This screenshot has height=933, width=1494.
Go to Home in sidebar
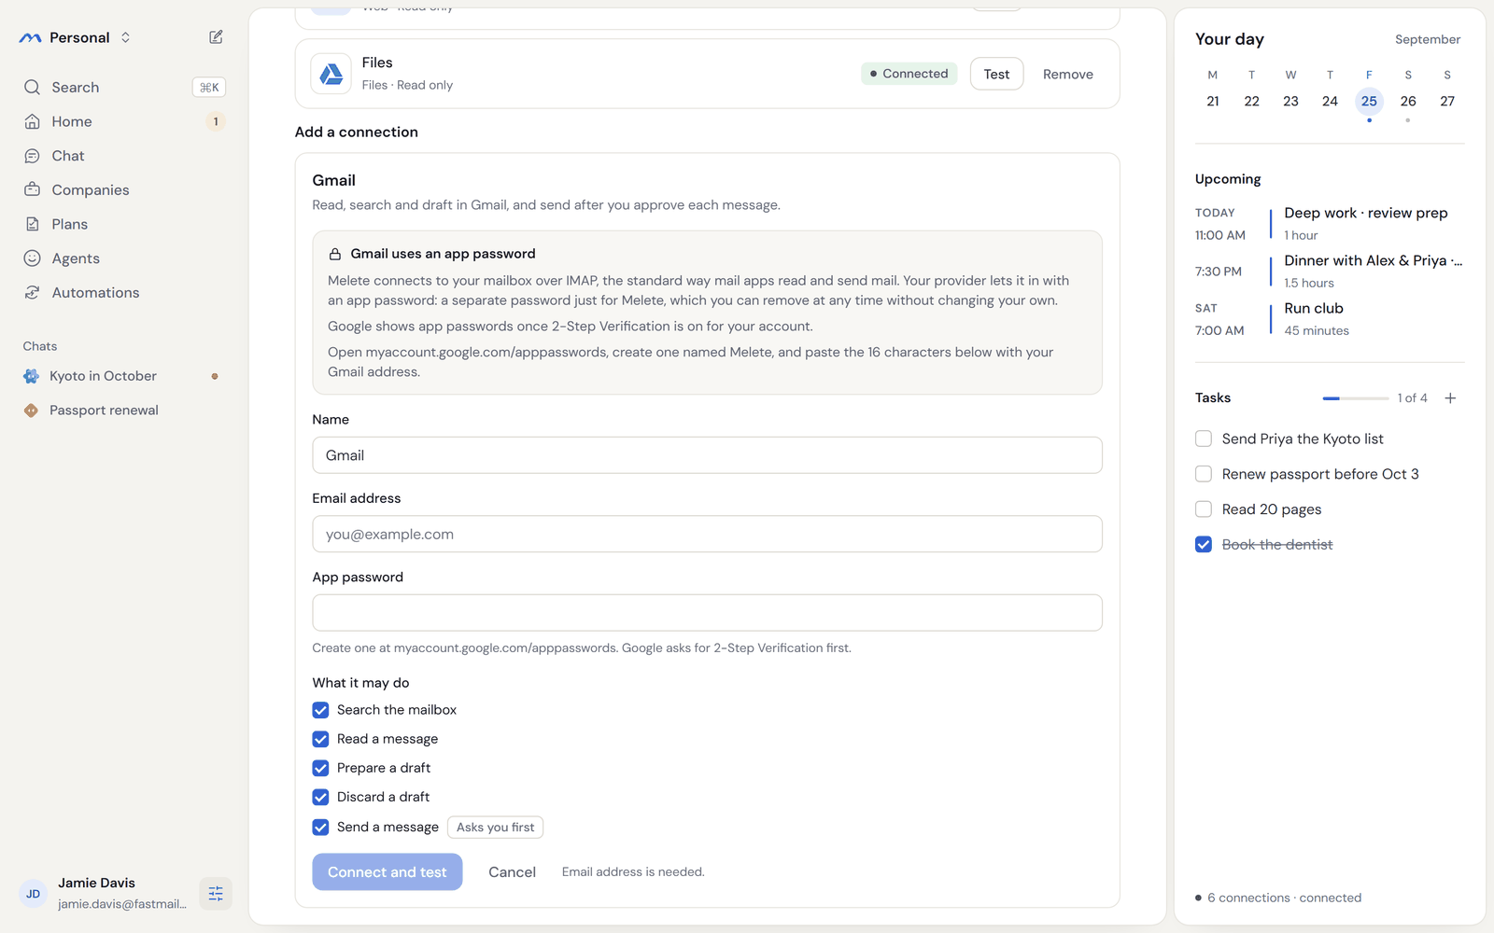[x=124, y=121]
